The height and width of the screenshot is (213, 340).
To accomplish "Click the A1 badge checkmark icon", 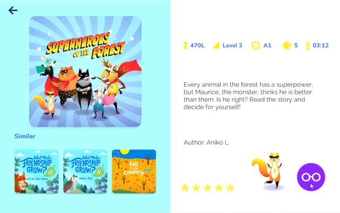I will coord(256,46).
